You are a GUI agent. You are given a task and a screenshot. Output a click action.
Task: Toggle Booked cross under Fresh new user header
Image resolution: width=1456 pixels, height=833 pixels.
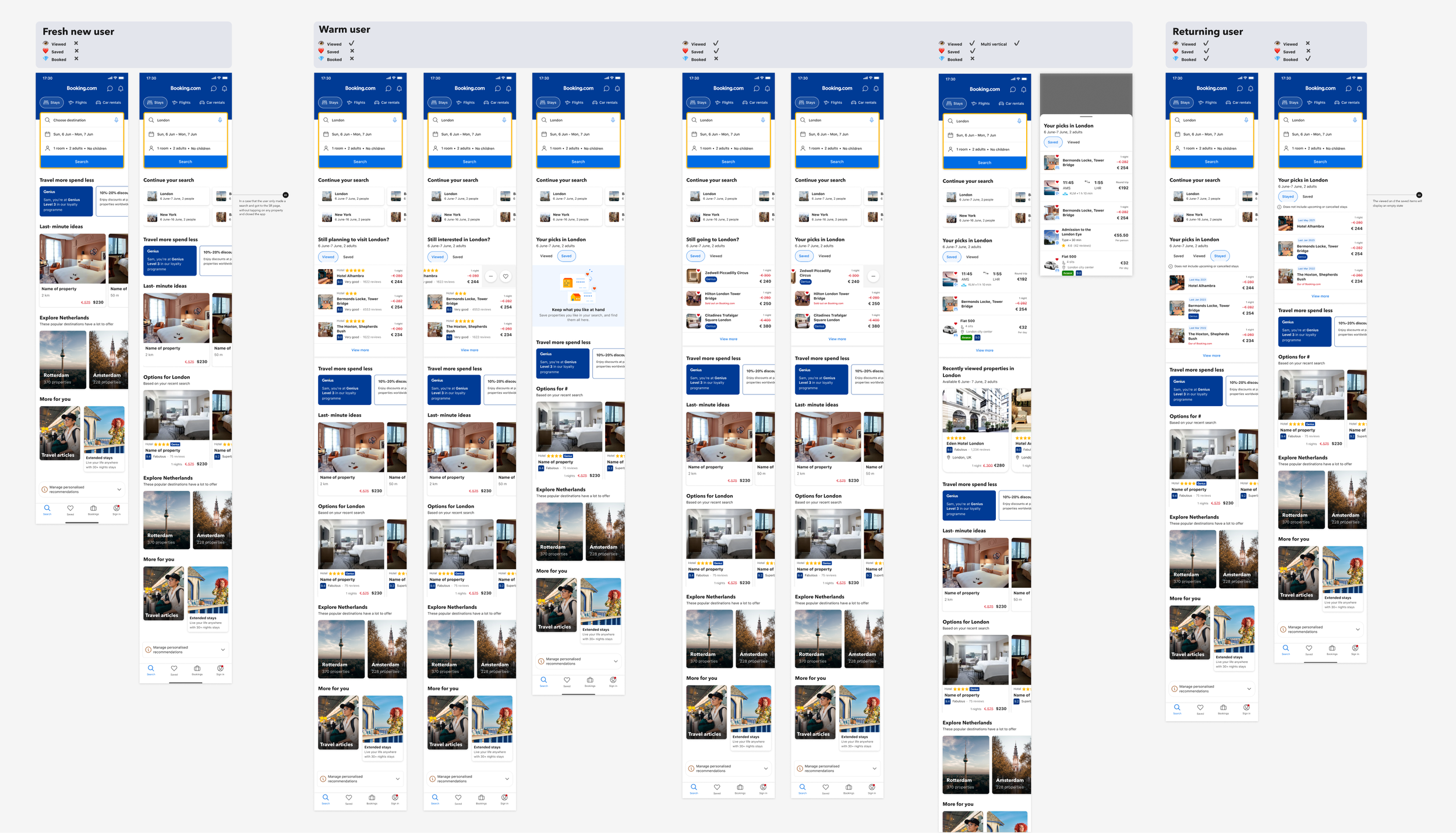click(x=76, y=59)
